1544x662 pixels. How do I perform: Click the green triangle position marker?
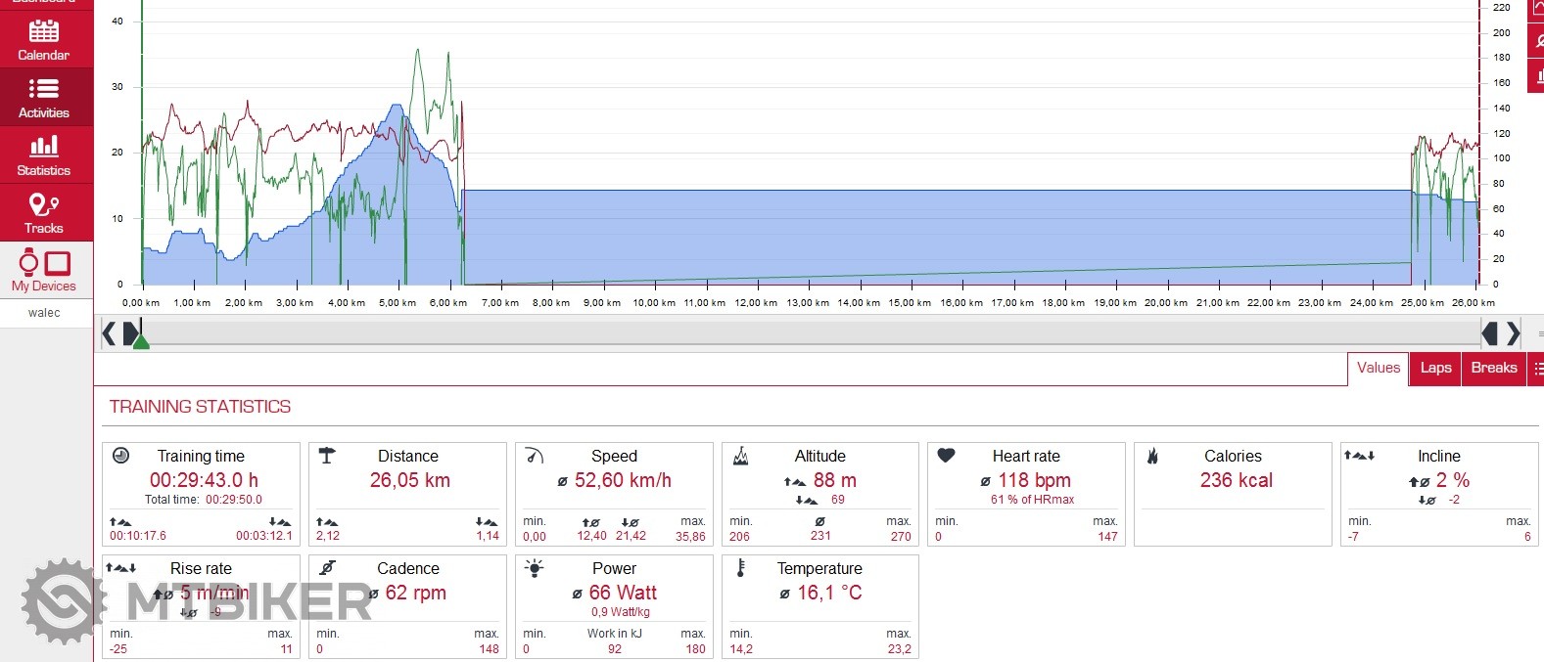141,341
